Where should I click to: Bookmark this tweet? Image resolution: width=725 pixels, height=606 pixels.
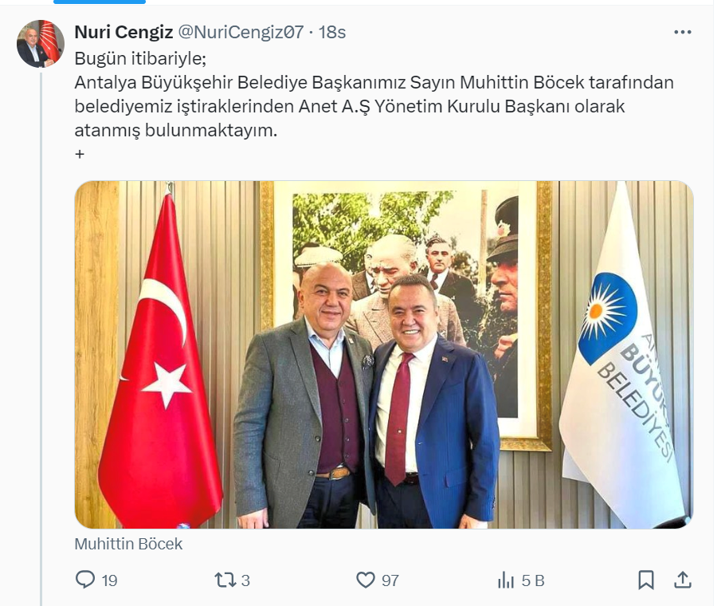click(x=646, y=580)
